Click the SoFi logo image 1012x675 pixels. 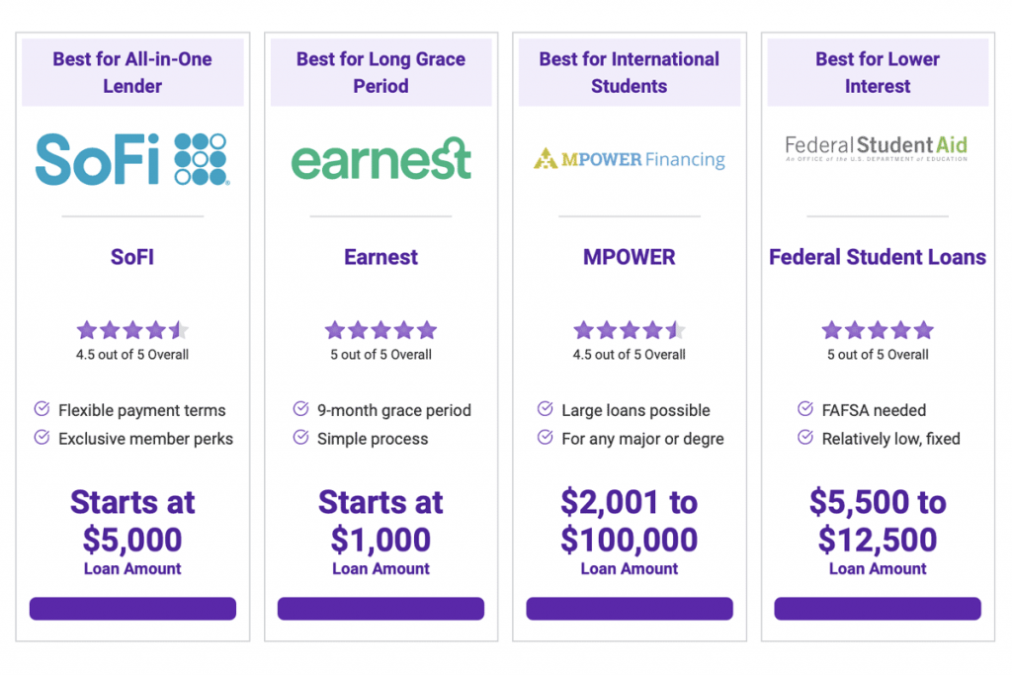(x=132, y=159)
